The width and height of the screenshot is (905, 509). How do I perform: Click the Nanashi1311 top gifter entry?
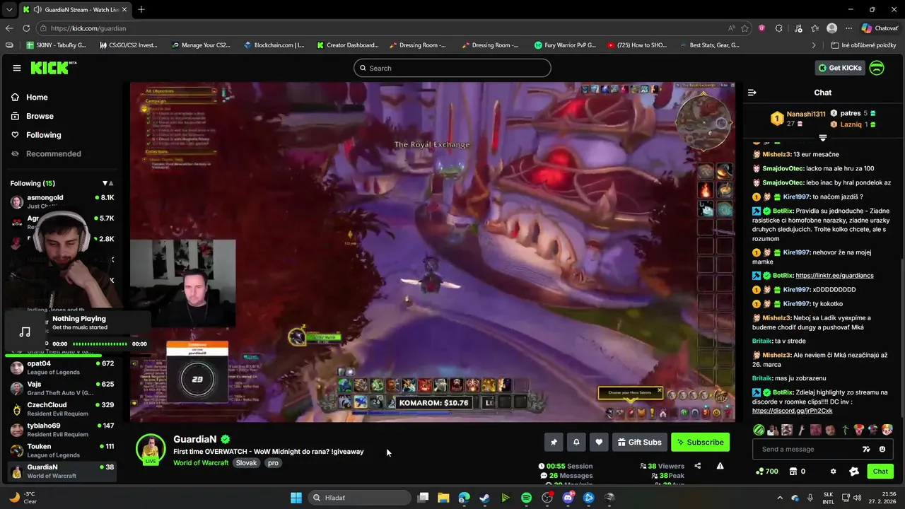[x=799, y=118]
